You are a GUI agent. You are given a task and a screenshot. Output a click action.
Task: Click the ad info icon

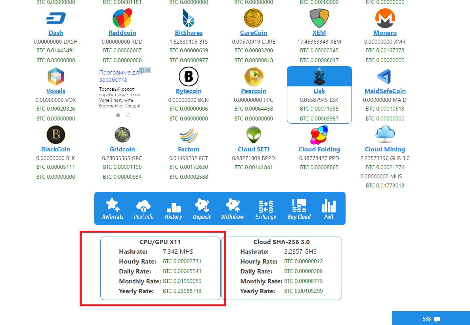tap(142, 70)
